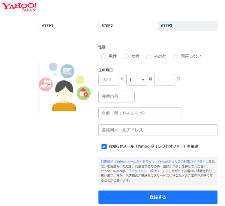Click the calendar and cake icon
The height and width of the screenshot is (206, 225).
tap(46, 84)
